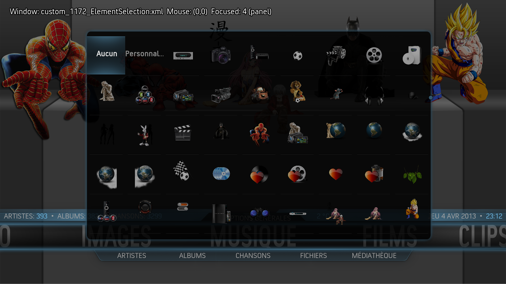This screenshot has height=284, width=506.
Task: Pick the orange toggle switches icon
Action: 183,206
